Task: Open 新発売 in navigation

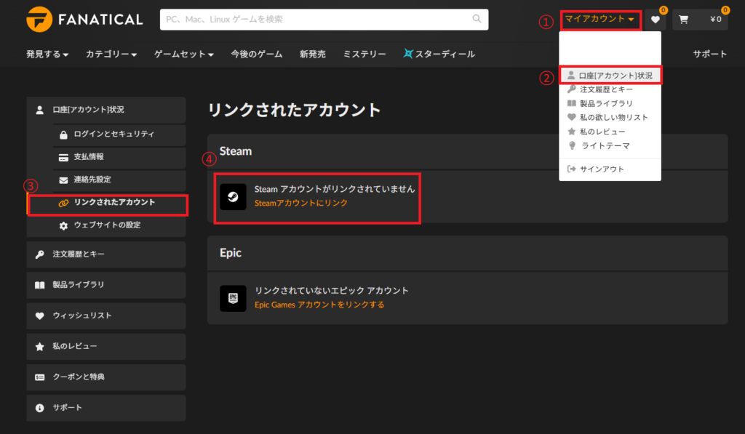Action: click(x=313, y=54)
